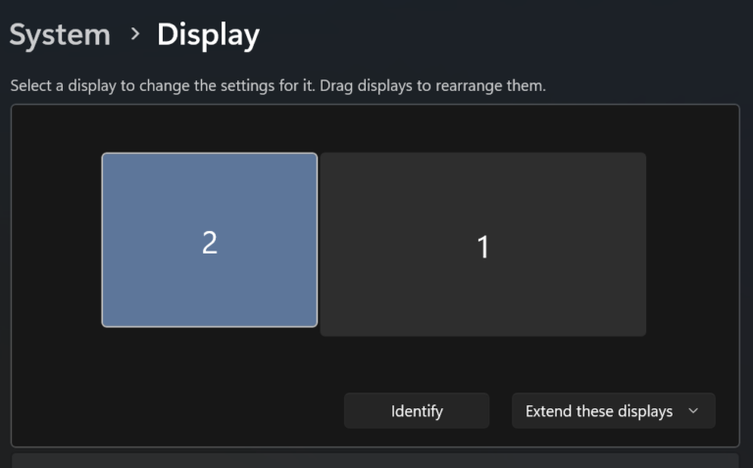Click the number 1 on the gray monitor
The height and width of the screenshot is (468, 753).
click(x=482, y=247)
